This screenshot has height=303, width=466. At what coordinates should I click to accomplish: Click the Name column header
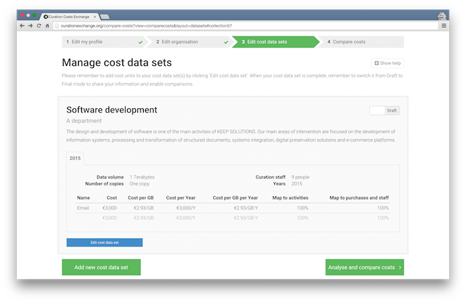(83, 197)
